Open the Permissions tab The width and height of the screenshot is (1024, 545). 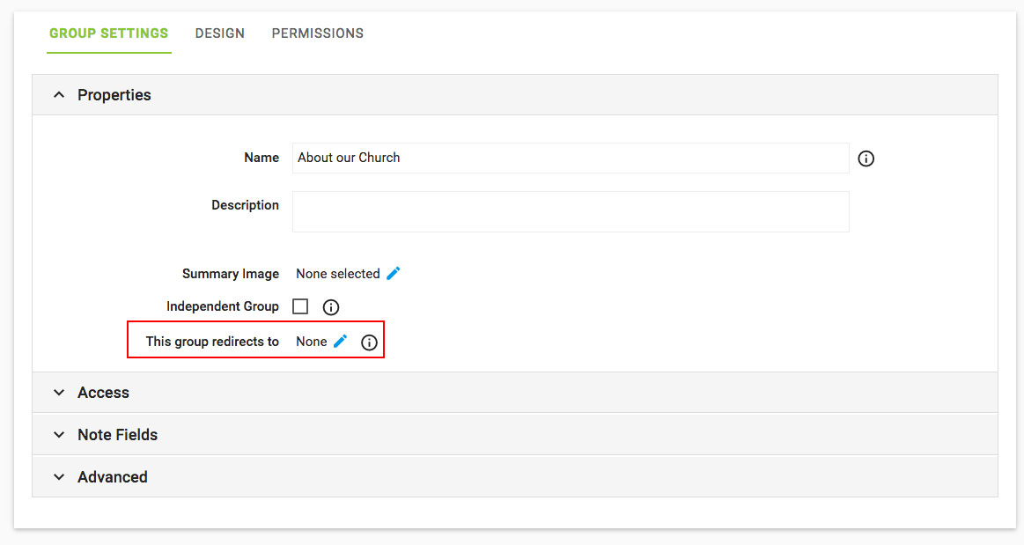pyautogui.click(x=317, y=33)
